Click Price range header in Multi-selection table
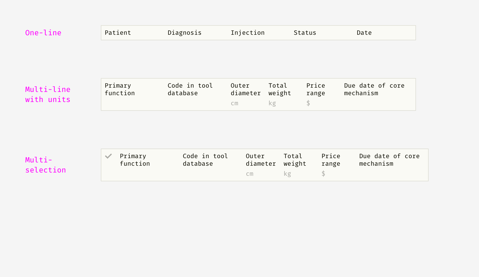Viewport: 479px width, 277px height. click(331, 160)
